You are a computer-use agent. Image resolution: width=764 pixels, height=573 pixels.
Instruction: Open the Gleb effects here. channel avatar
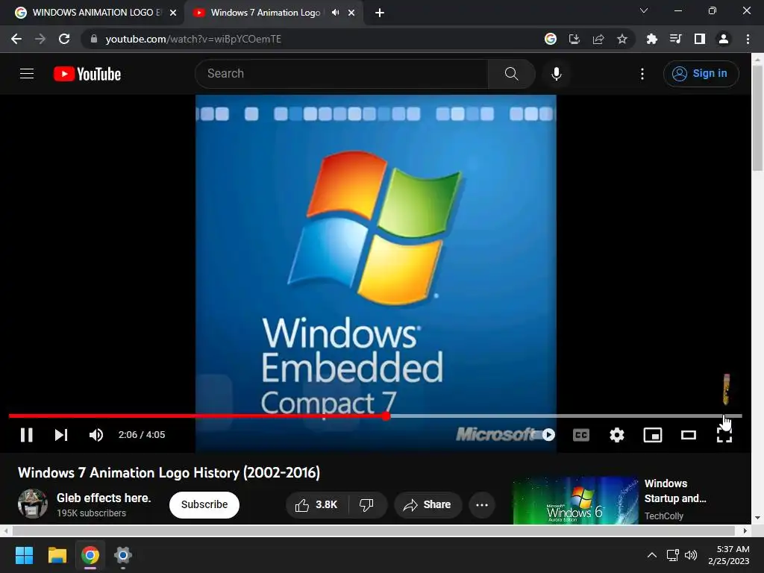(x=33, y=504)
